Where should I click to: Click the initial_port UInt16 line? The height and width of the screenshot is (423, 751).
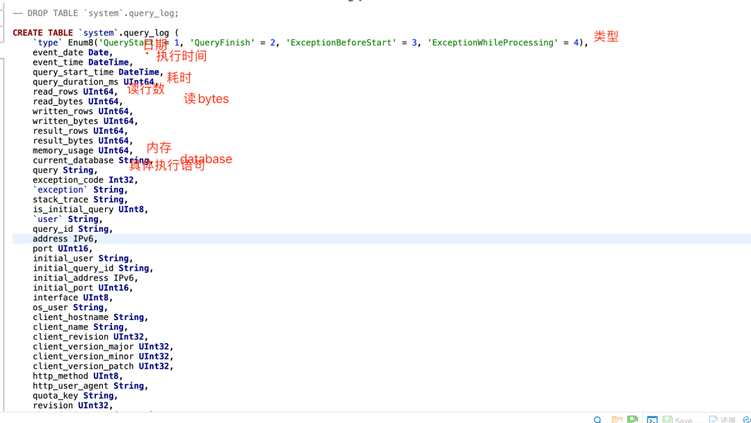click(x=82, y=288)
